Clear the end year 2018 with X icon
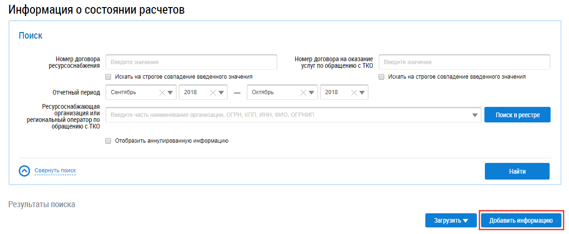 (353, 92)
